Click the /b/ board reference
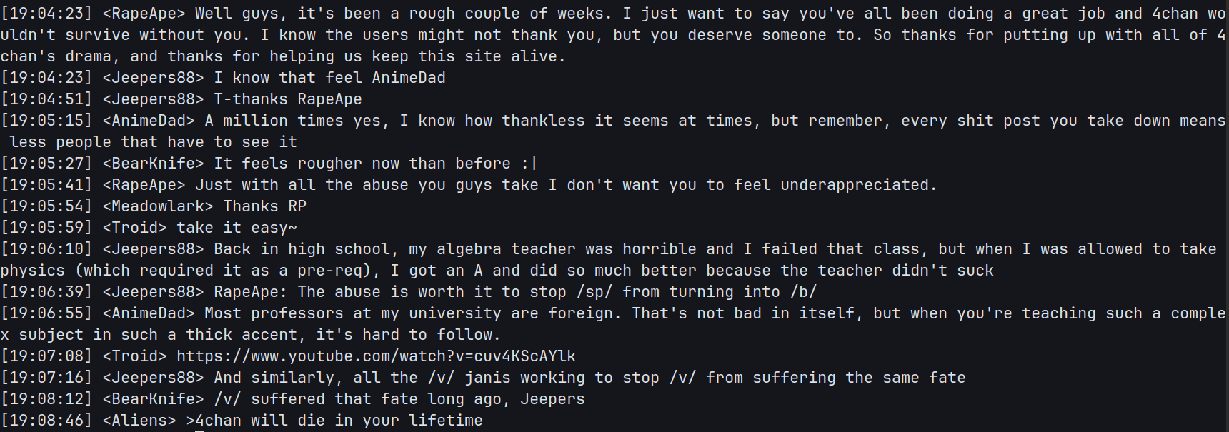The width and height of the screenshot is (1229, 432). point(803,292)
